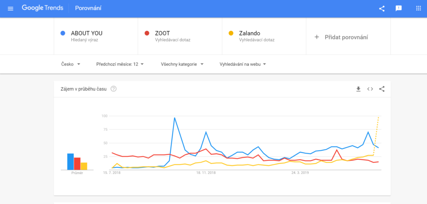Open the Google apps grid
Viewport: 427px width, 204px height.
click(418, 8)
